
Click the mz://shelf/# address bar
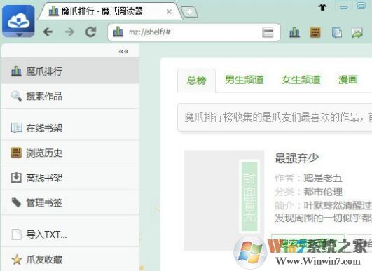point(194,32)
